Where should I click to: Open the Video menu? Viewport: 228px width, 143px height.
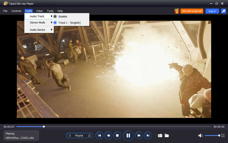click(39, 11)
